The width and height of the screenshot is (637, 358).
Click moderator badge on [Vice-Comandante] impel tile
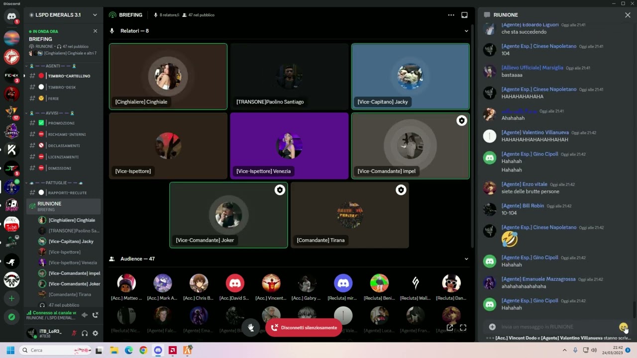click(x=461, y=120)
